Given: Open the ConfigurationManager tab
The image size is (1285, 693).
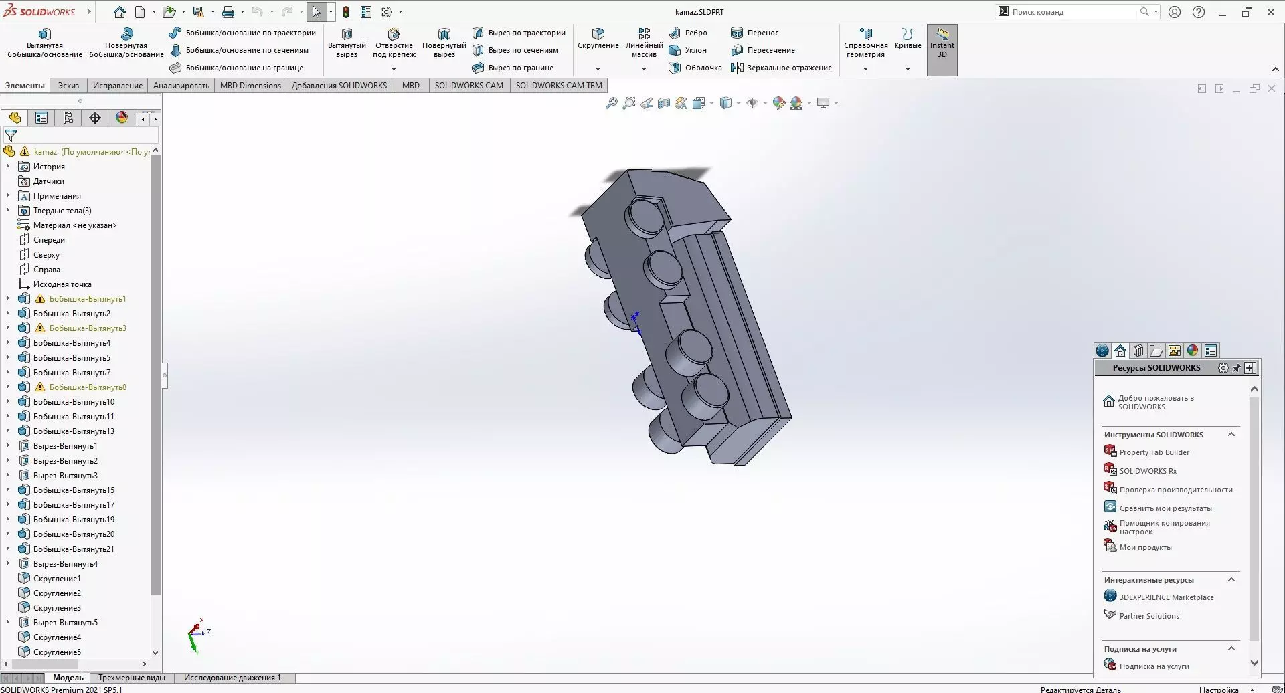Looking at the screenshot, I should click(68, 118).
